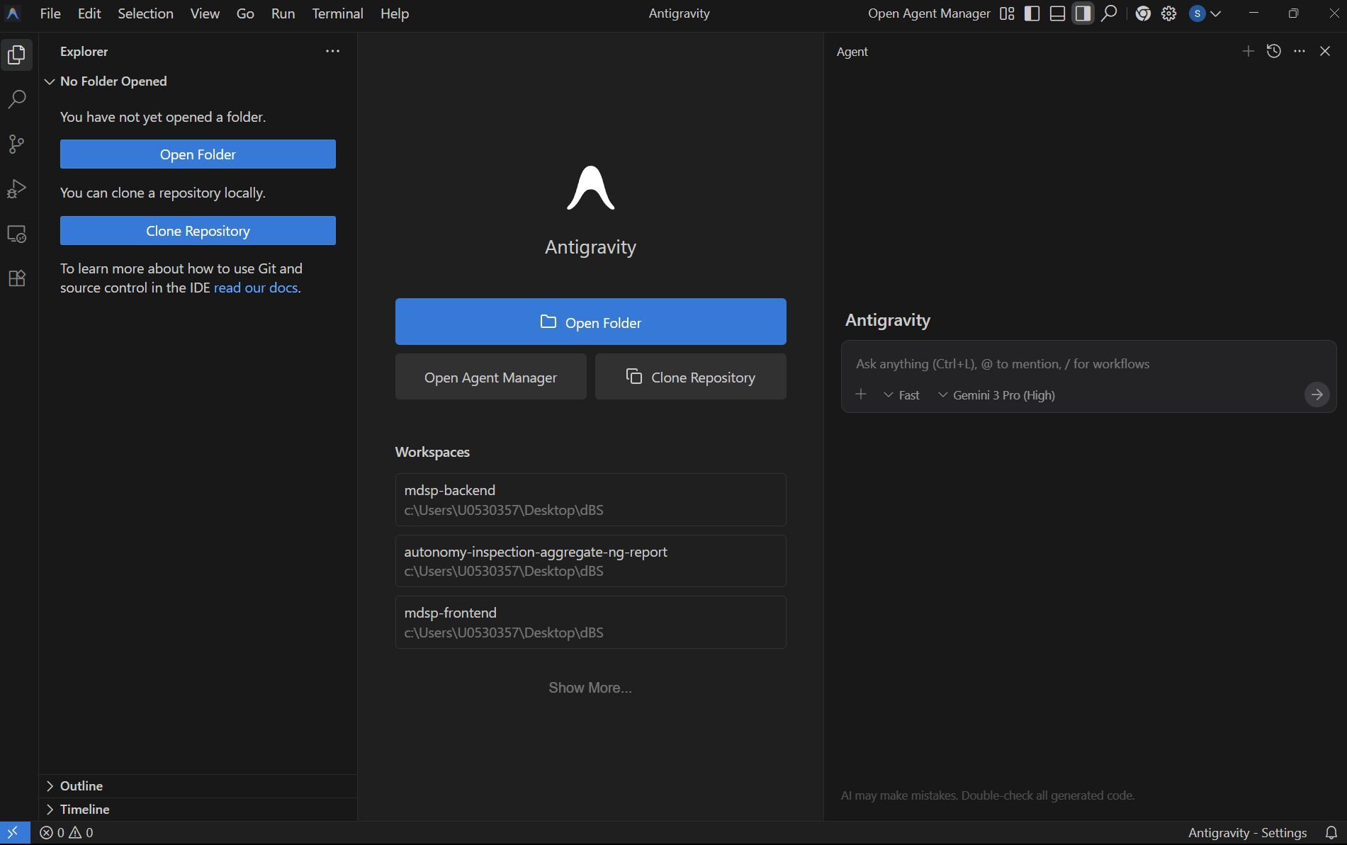This screenshot has width=1347, height=845.
Task: Open the Selection menu
Action: [x=145, y=13]
